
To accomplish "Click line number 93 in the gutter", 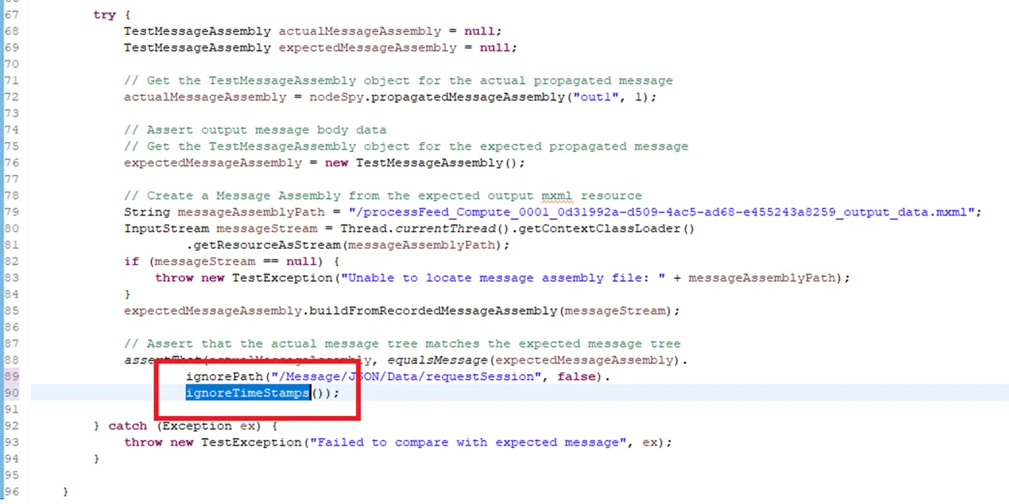I will tap(12, 443).
